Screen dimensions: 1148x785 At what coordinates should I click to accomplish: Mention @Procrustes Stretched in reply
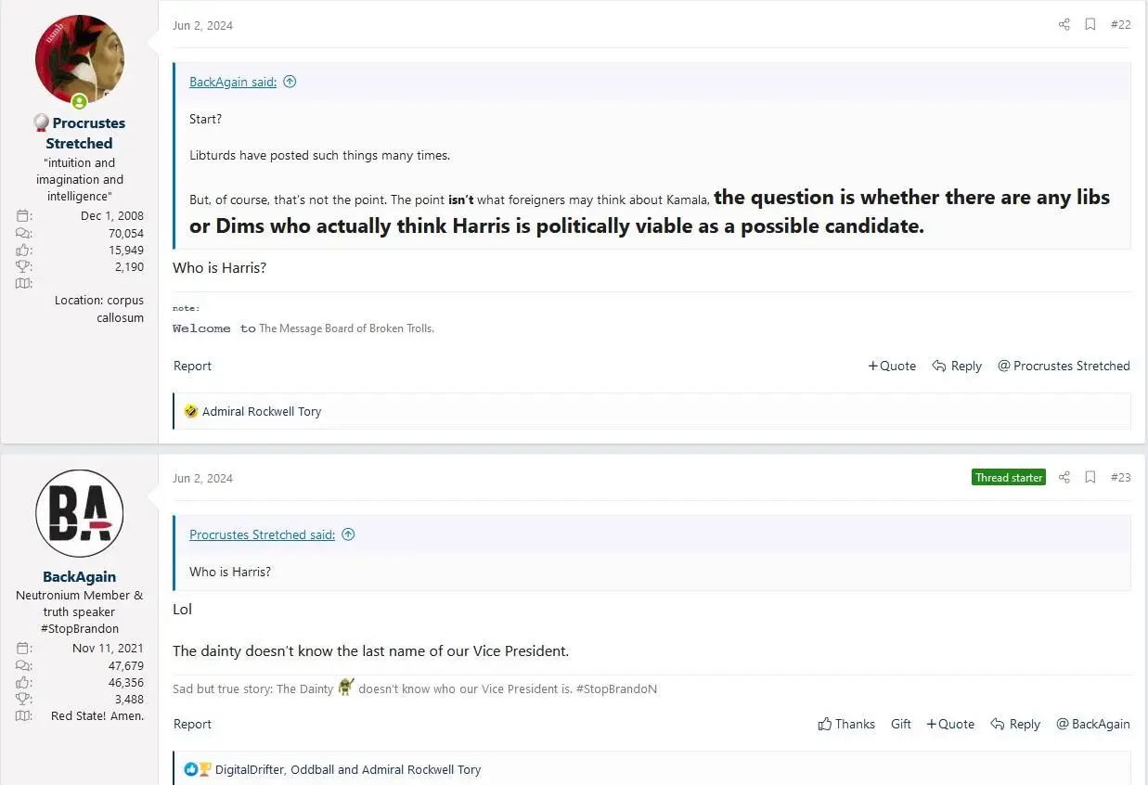[x=1064, y=366]
